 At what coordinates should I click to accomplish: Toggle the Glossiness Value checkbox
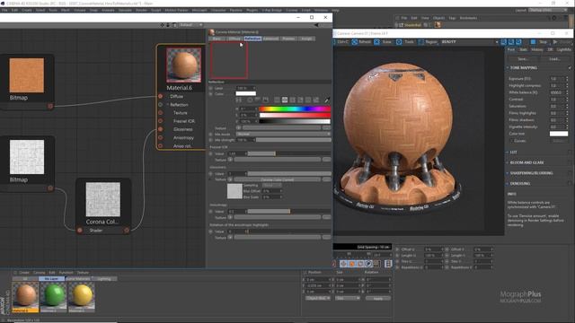coord(210,173)
